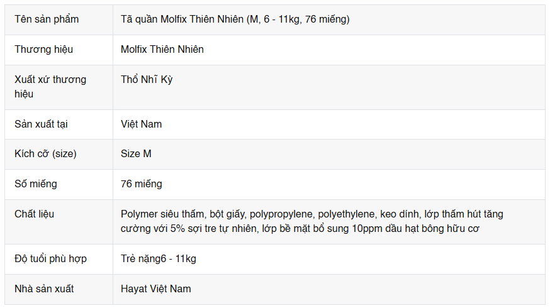
Task: Click the "Chất liệu" label cell
Action: point(35,214)
